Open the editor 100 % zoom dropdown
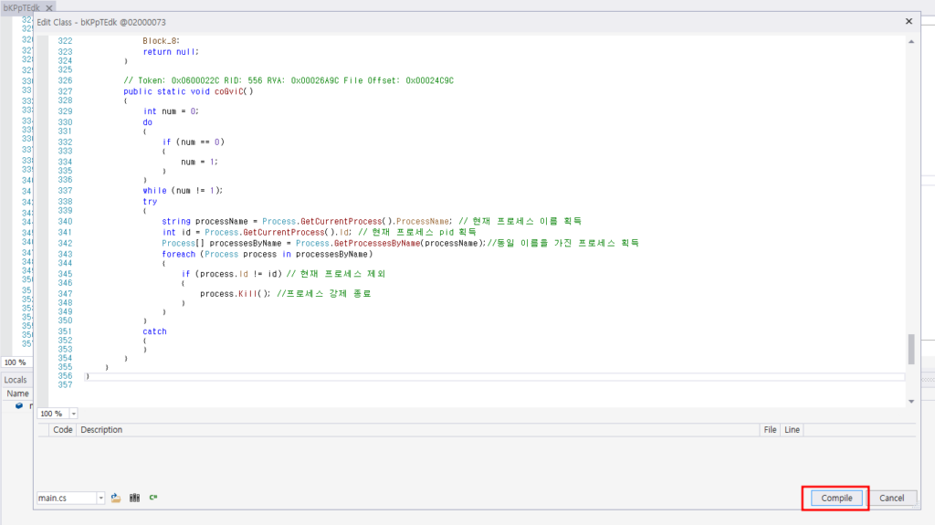 point(73,414)
